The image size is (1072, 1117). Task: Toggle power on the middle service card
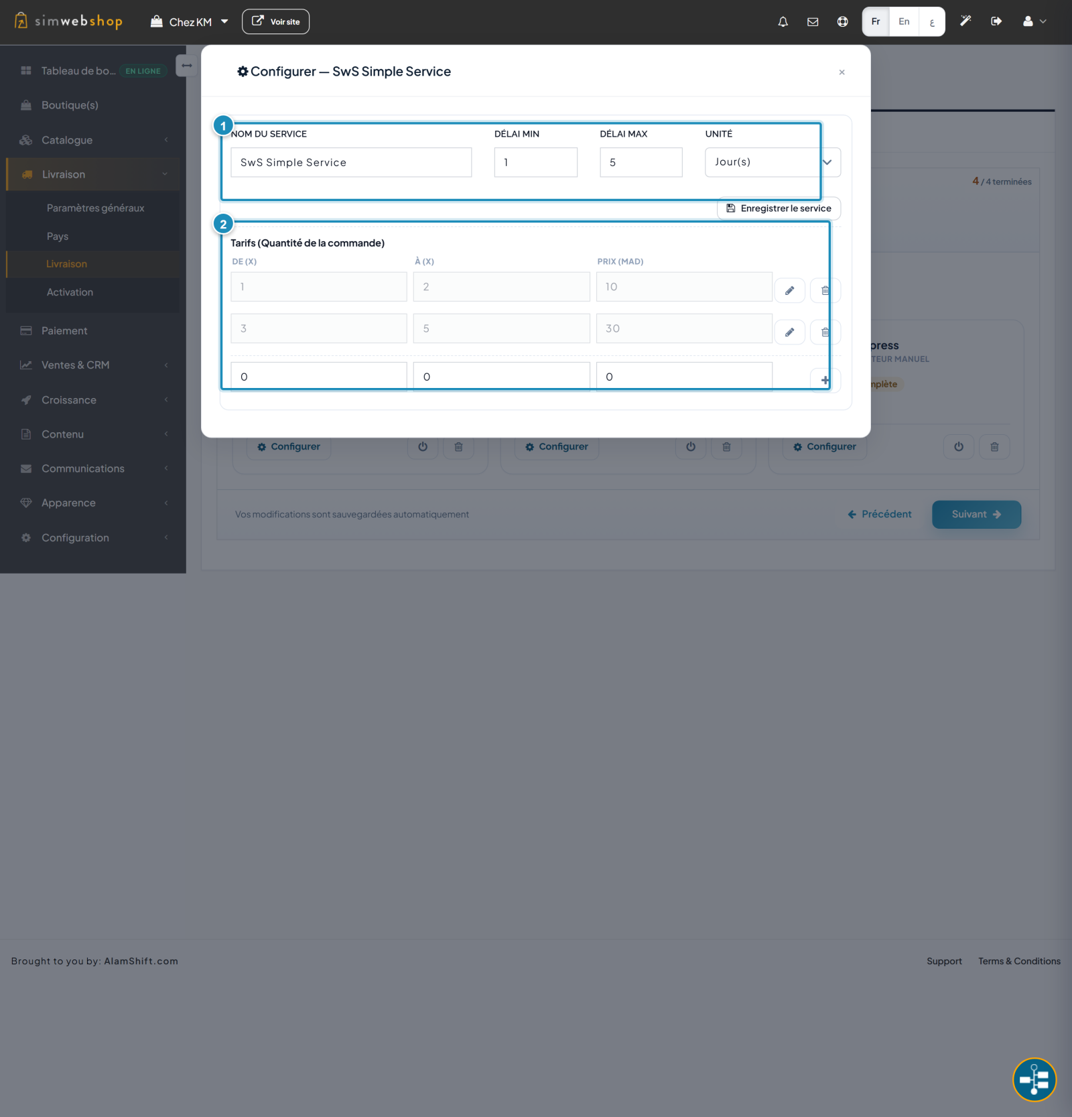point(691,447)
